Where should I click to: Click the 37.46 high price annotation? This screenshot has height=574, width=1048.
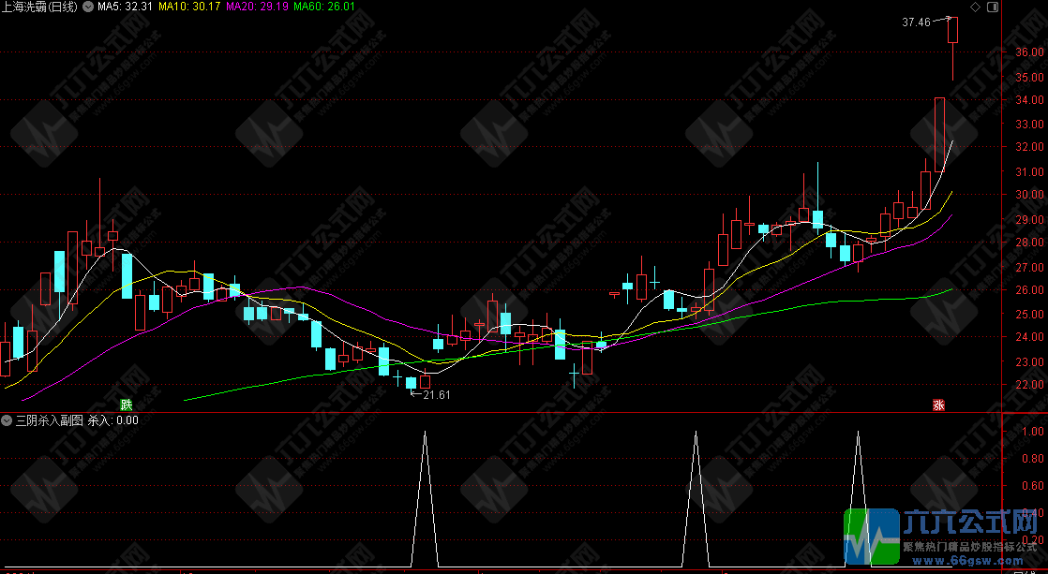915,22
